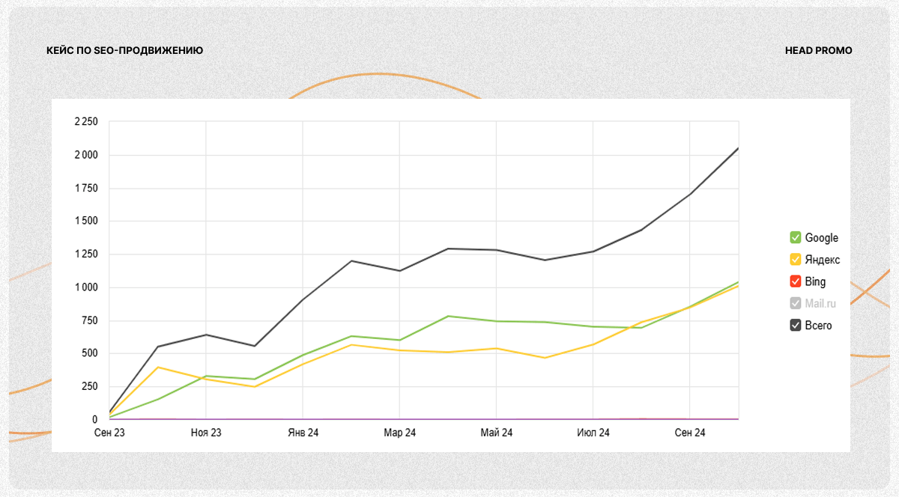Click the Google legend label text
The width and height of the screenshot is (899, 497).
pyautogui.click(x=821, y=238)
